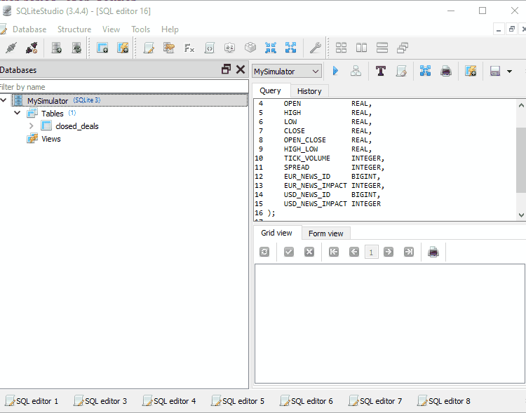Screen dimensions: 526x413
Task: Click the Create view icon in main toolbar
Action: coord(123,48)
